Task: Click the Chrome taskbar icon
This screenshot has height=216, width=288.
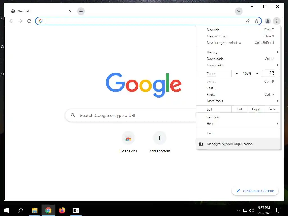Action: click(x=48, y=210)
